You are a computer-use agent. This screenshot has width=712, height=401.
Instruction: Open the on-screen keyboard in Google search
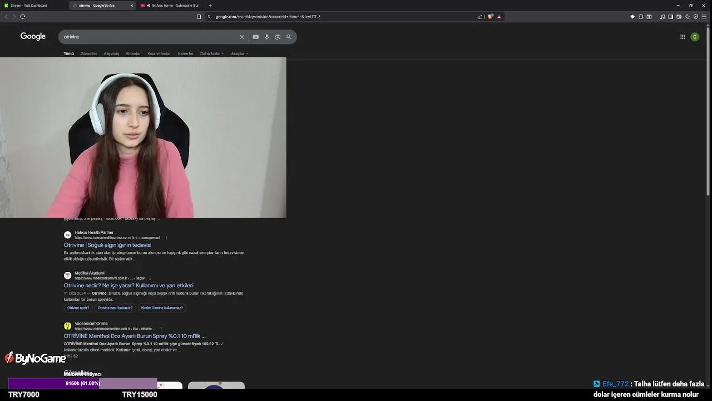255,37
